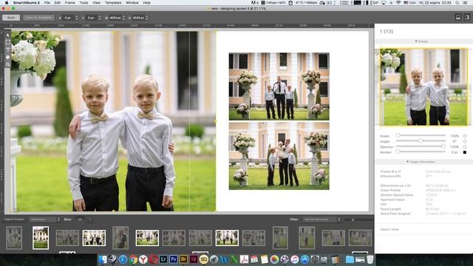Select the shape tool in toolbar
Screen dimensions: 473x266
click(x=8, y=57)
